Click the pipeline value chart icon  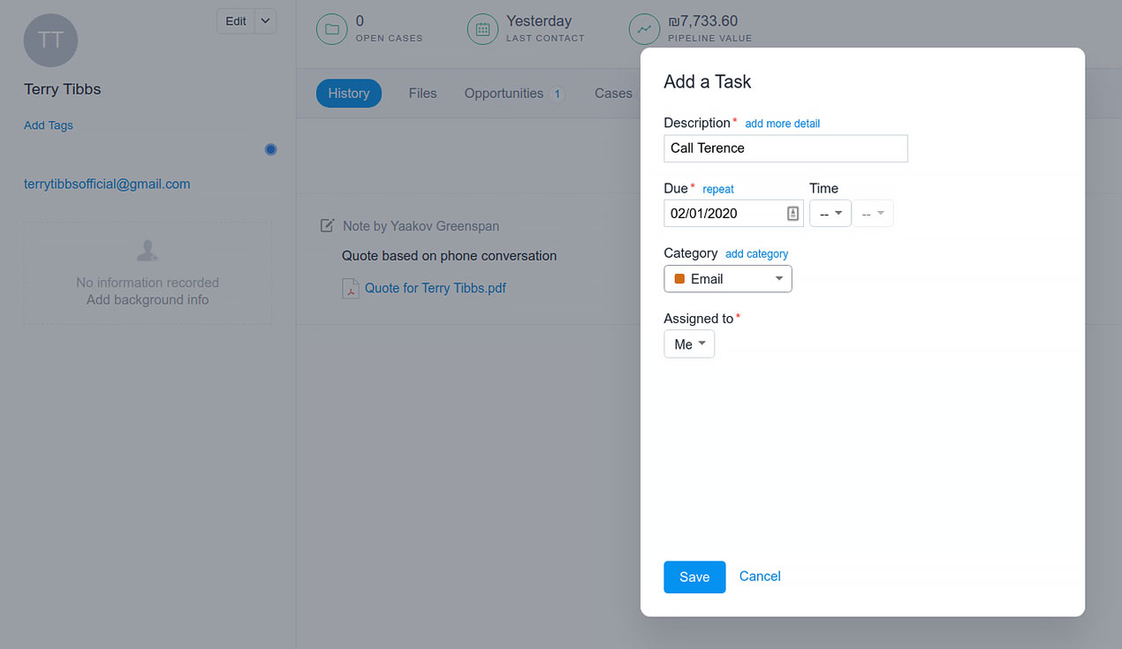pos(644,29)
